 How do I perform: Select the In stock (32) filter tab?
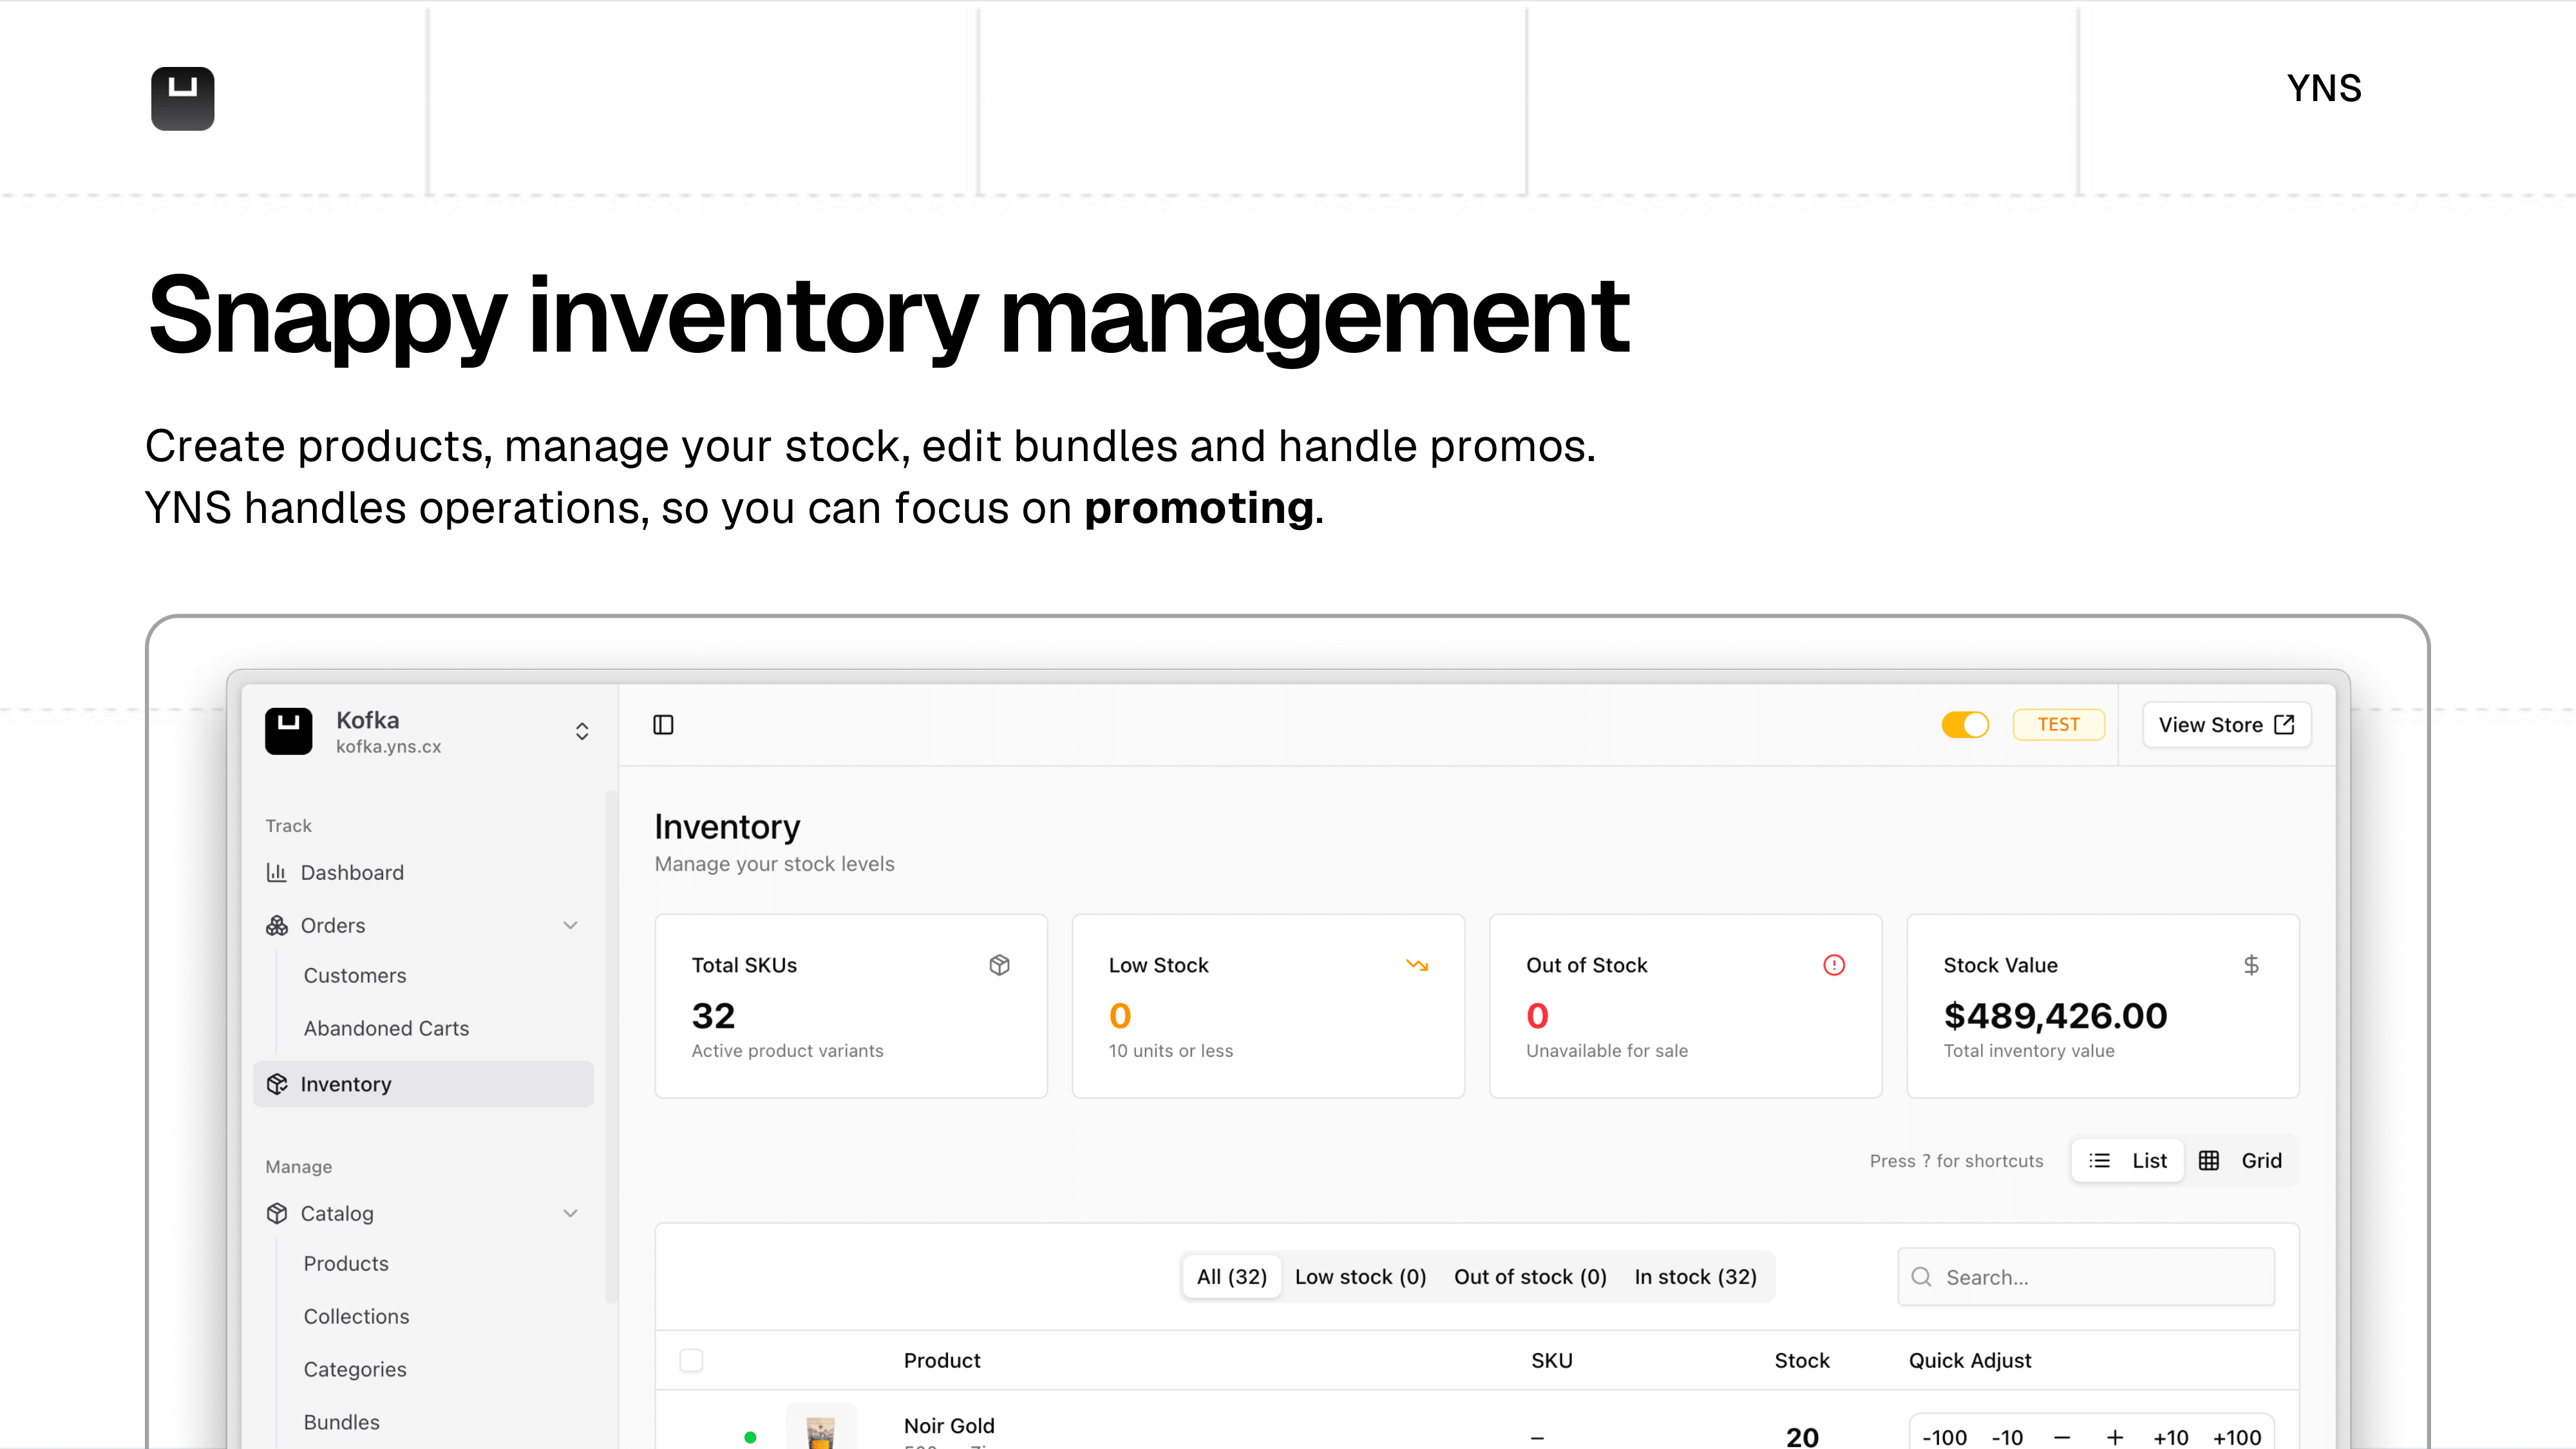[x=1695, y=1277]
